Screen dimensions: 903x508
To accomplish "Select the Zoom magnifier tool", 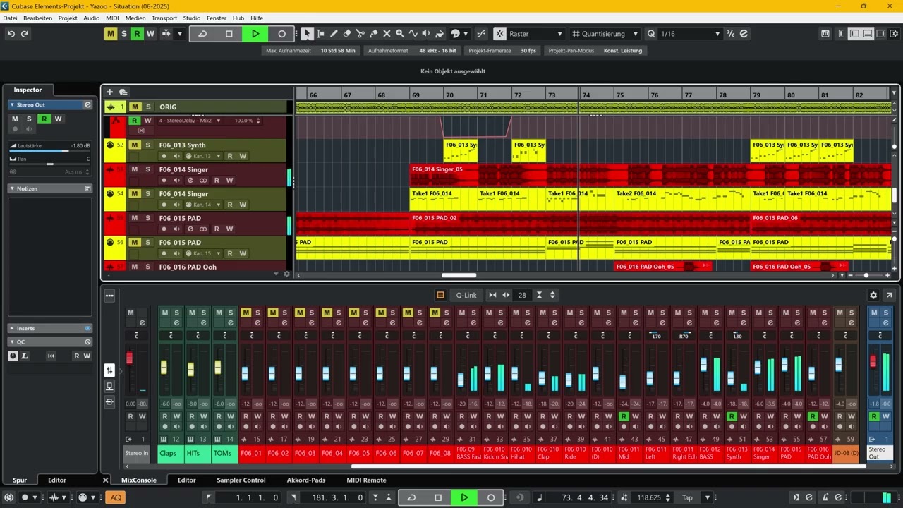I will [x=400, y=34].
